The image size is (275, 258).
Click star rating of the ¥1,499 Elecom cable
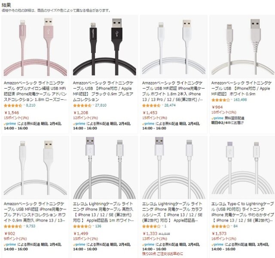tap(82, 226)
